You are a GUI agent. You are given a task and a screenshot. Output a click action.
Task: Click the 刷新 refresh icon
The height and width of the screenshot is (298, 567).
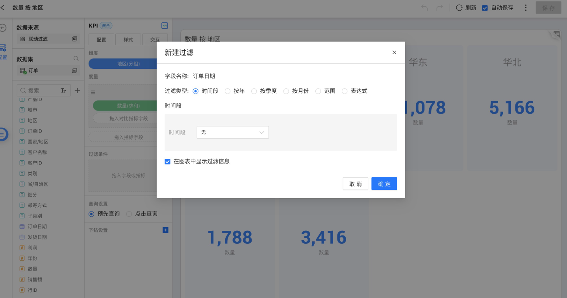click(459, 8)
